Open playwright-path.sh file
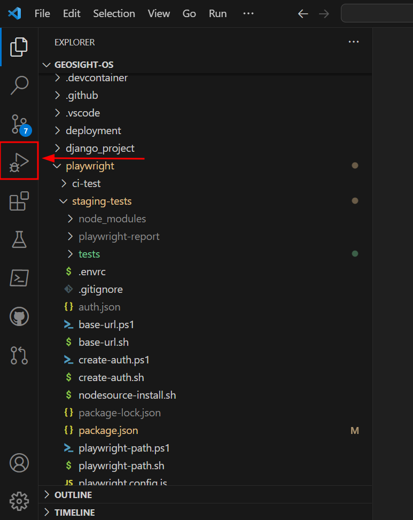The width and height of the screenshot is (413, 520). [x=205, y=465]
